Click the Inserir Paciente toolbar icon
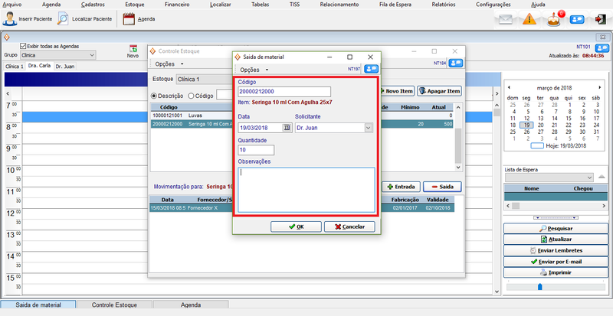This screenshot has height=316, width=613. (10, 18)
